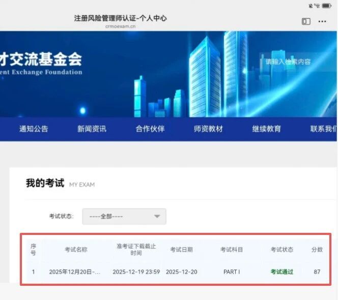The height and width of the screenshot is (300, 338).
Task: Click the exam name 2025年12月20日 cell
Action: point(75,272)
